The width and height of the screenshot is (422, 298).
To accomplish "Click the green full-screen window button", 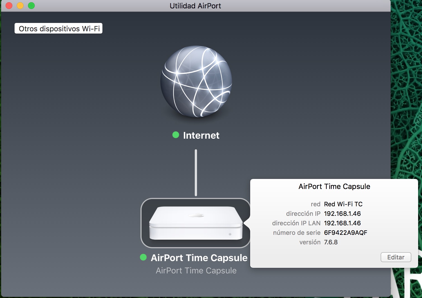I will pos(31,6).
